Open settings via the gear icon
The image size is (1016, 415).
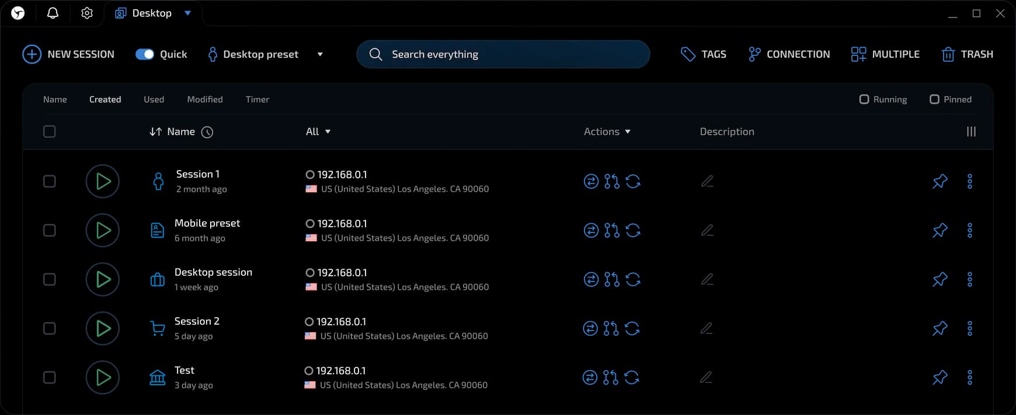[x=87, y=13]
